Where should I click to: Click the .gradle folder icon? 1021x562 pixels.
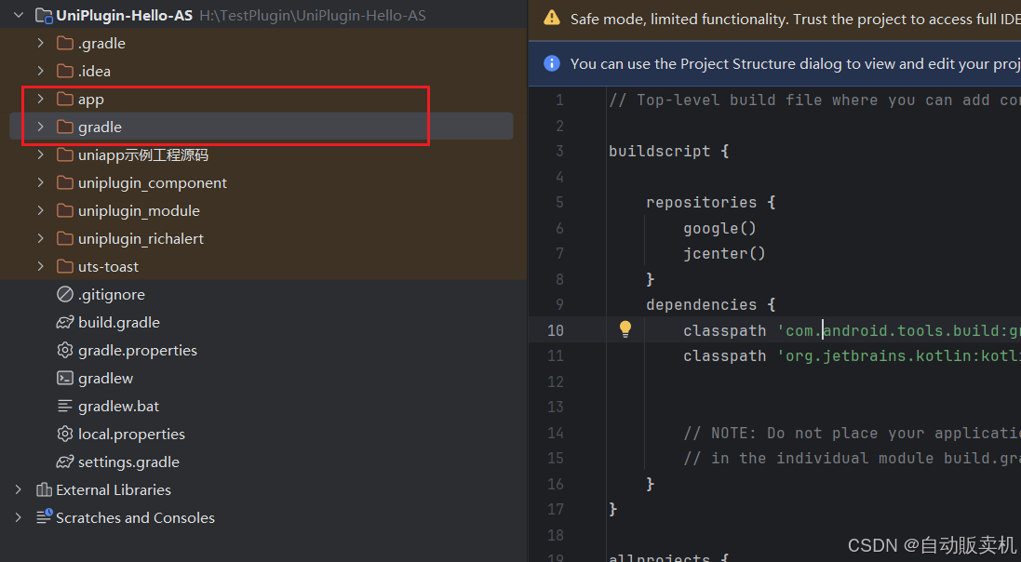(x=64, y=43)
